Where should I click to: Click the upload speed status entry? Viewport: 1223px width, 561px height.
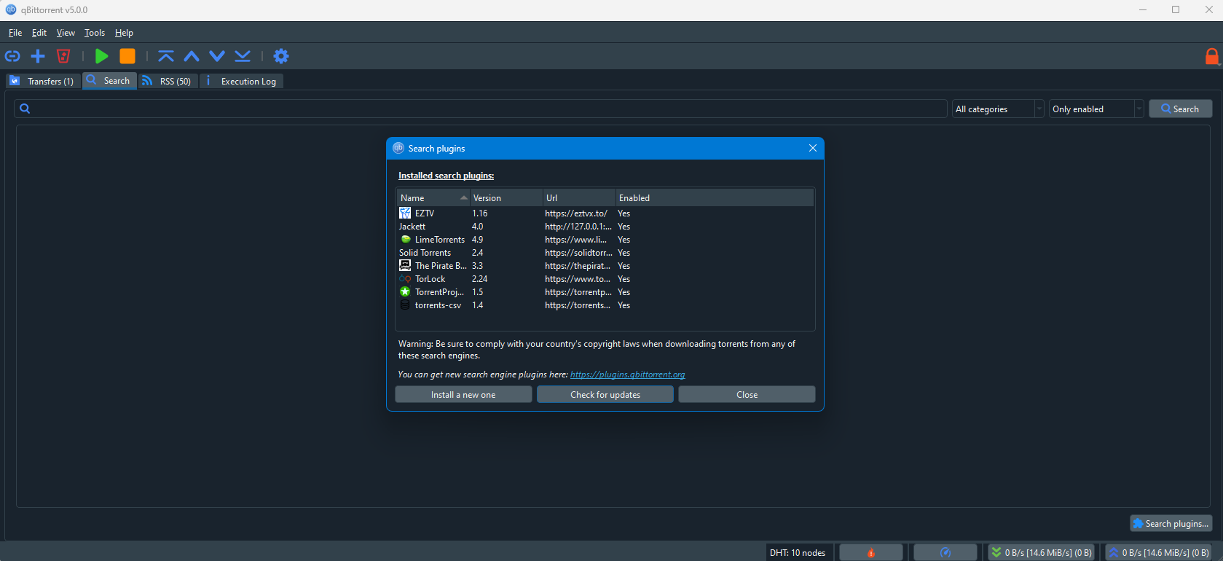click(x=1159, y=552)
